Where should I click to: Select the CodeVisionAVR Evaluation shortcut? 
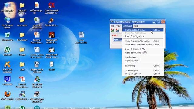(x=52, y=8)
